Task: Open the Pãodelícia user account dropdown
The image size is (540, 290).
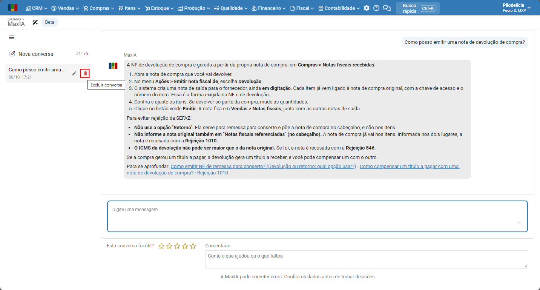Action: pyautogui.click(x=517, y=8)
